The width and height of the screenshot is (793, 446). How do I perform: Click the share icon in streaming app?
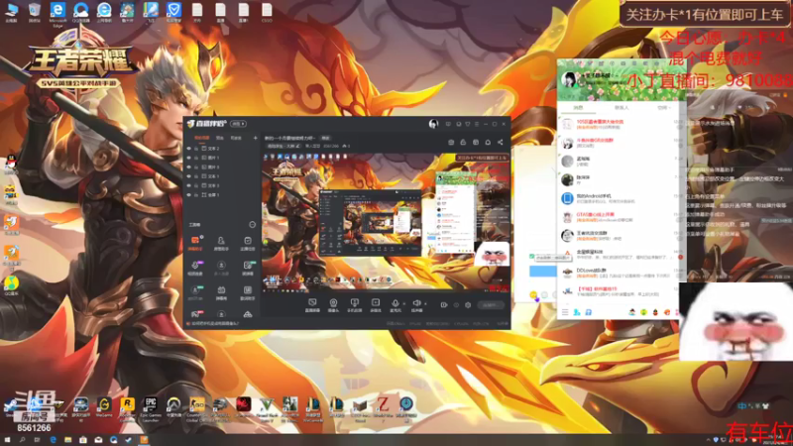[501, 143]
